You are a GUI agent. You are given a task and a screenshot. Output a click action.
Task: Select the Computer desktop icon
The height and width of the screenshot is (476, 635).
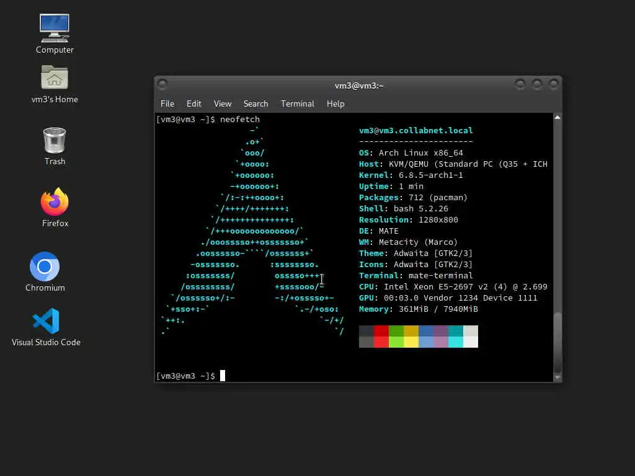(55, 34)
